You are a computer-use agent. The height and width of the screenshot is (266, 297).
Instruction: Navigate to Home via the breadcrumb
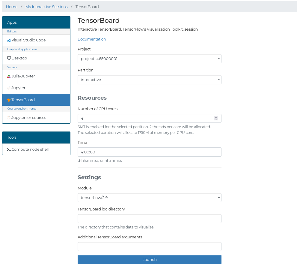pyautogui.click(x=12, y=7)
